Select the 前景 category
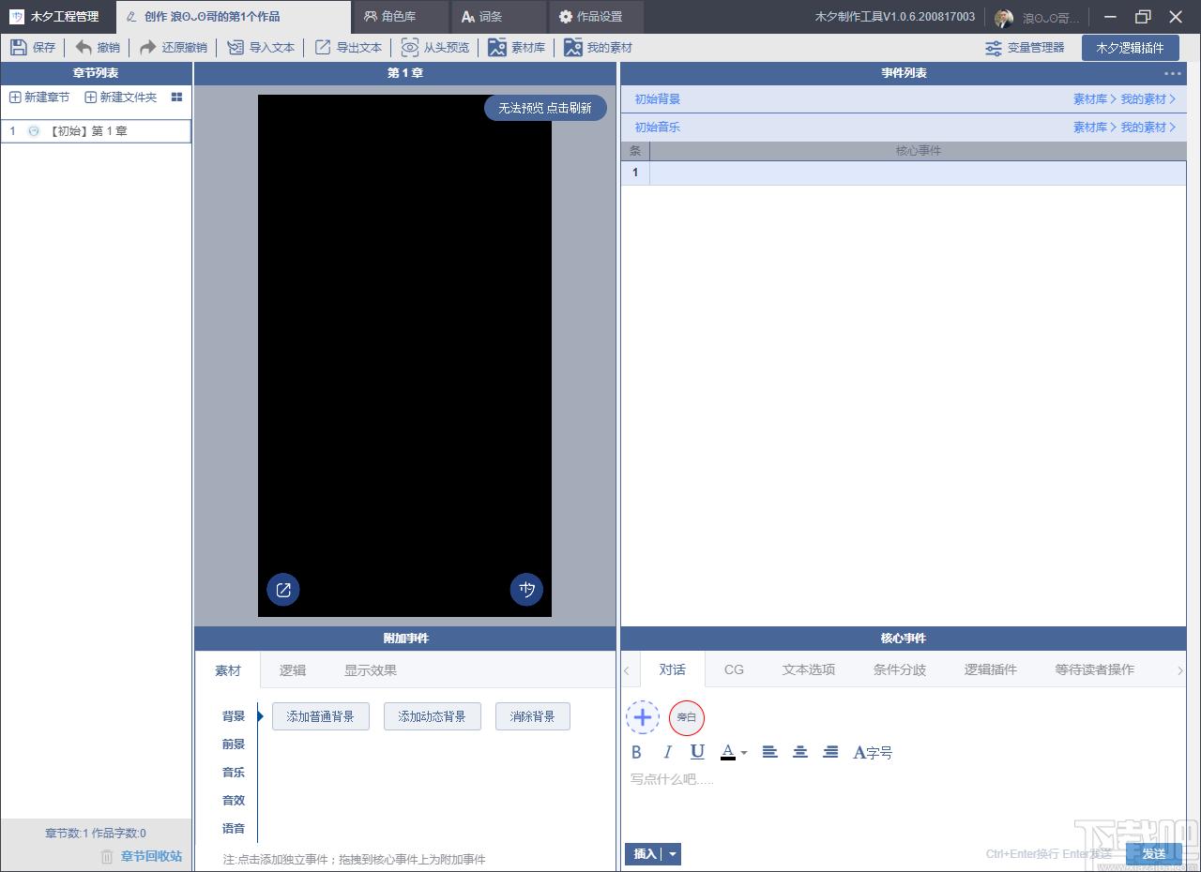This screenshot has width=1201, height=872. pos(234,744)
